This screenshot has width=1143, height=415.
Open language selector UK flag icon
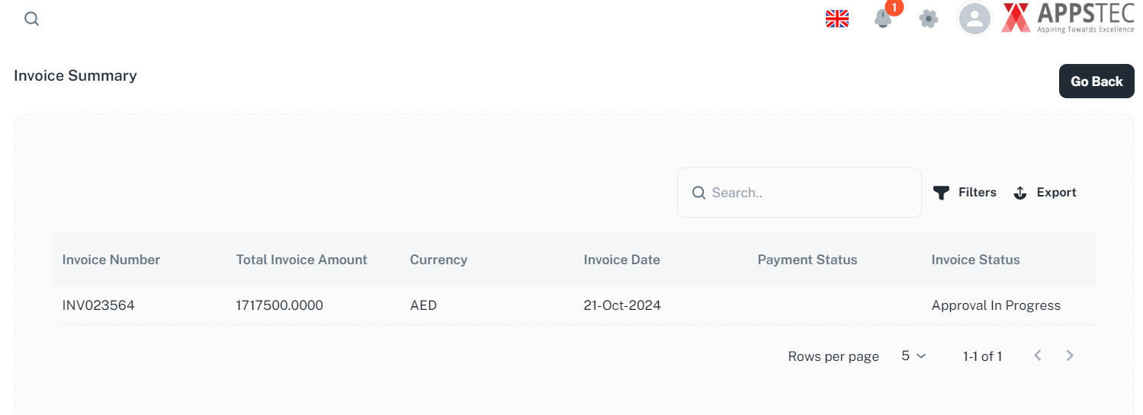click(x=837, y=19)
